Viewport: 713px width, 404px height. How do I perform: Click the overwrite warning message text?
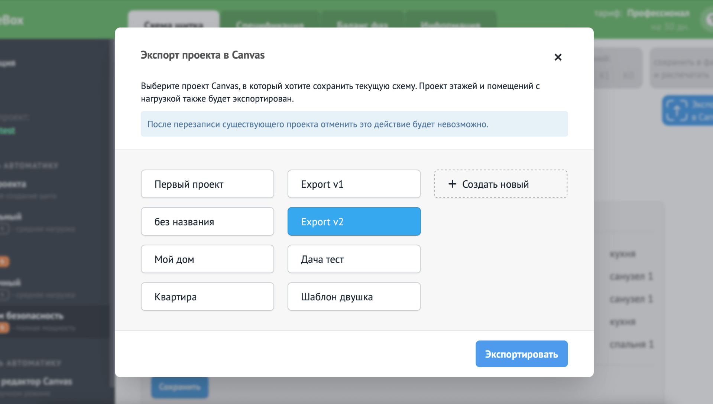[x=318, y=124]
